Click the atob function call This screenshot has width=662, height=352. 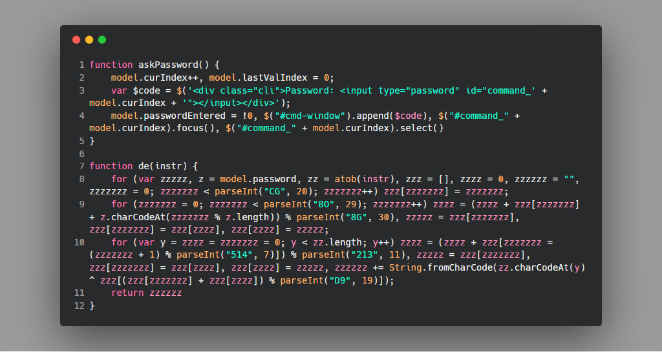(x=345, y=179)
